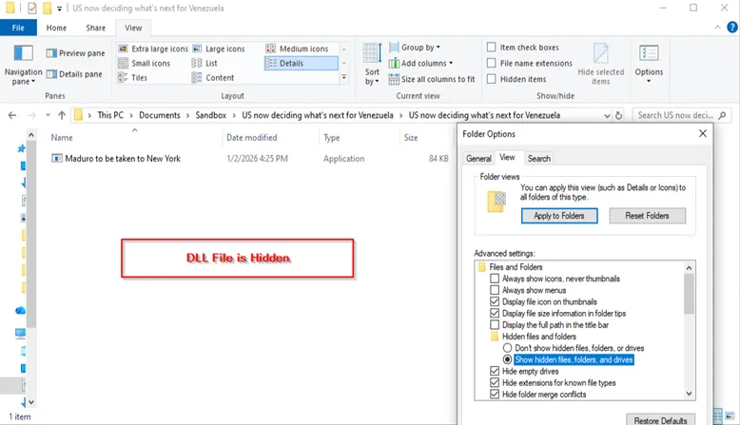Expand the address bar history dropdown
This screenshot has height=425, width=740.
point(607,116)
